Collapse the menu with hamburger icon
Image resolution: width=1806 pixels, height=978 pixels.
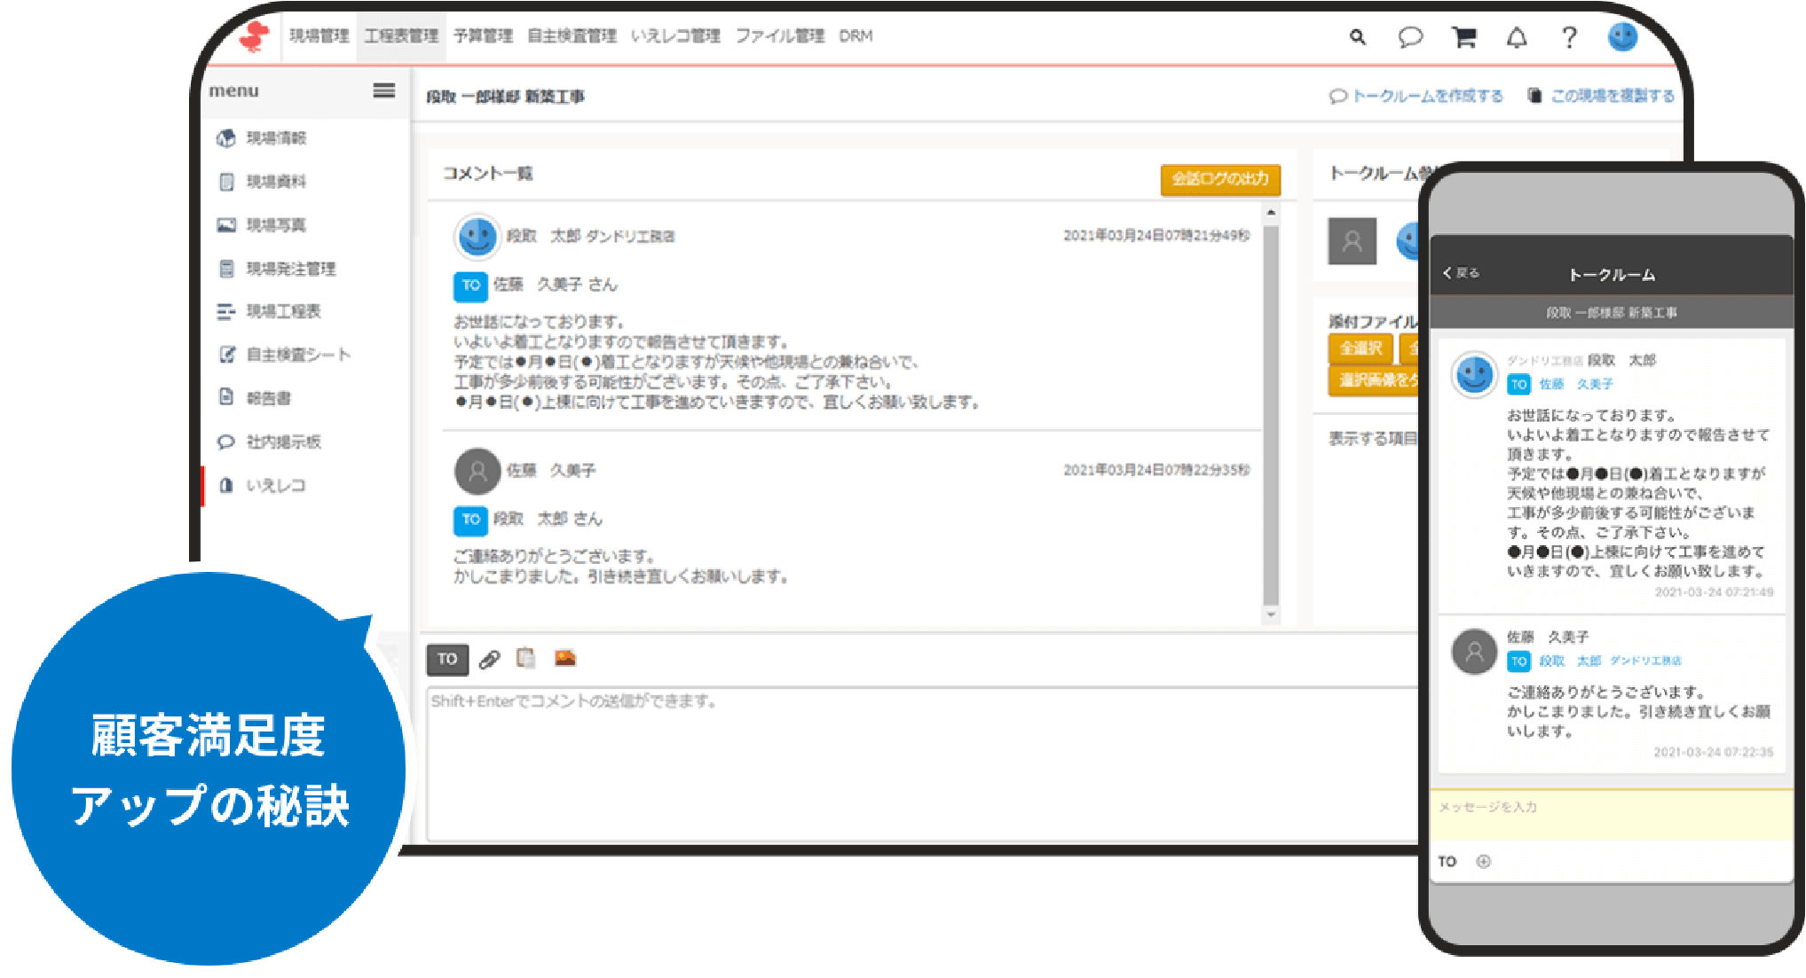[x=383, y=90]
